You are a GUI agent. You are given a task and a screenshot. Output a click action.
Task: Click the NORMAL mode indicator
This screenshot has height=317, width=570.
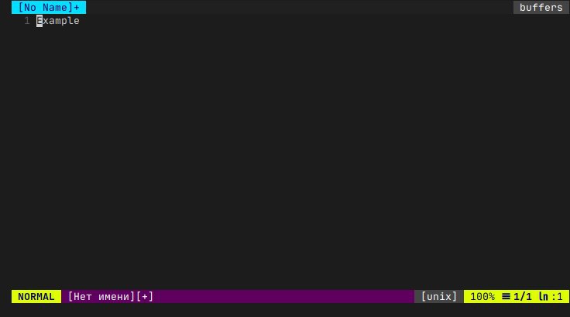(36, 296)
